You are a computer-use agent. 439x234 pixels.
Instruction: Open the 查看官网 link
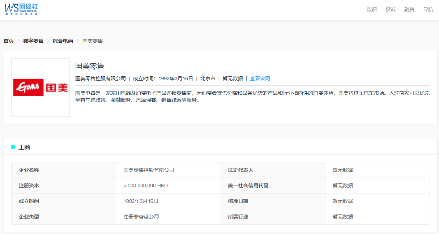pos(260,78)
